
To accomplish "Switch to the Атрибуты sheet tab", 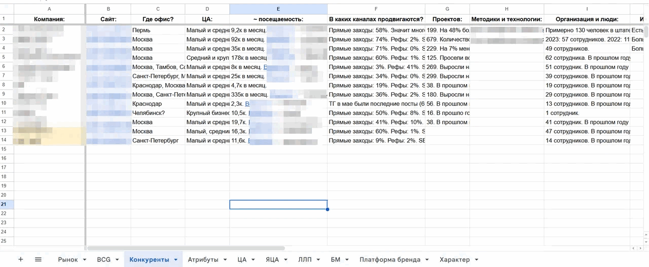I will click(x=202, y=260).
